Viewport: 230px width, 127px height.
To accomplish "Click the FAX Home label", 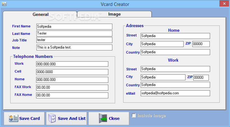I will [23, 95].
